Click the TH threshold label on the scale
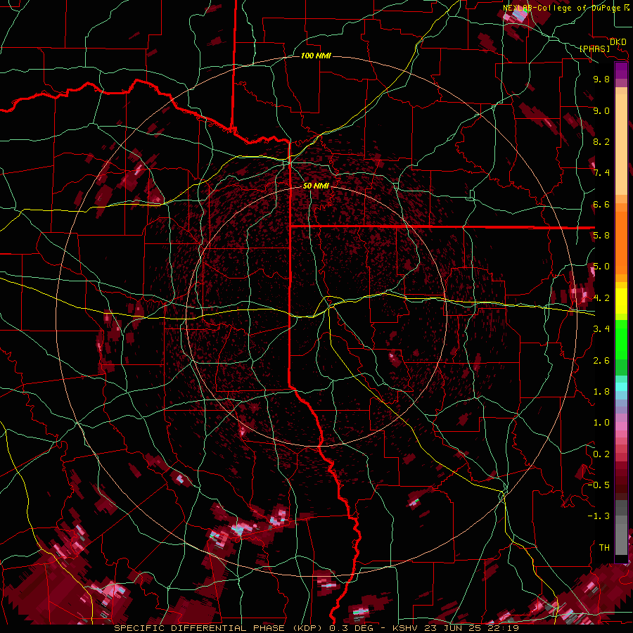The width and height of the screenshot is (633, 633). tap(604, 548)
